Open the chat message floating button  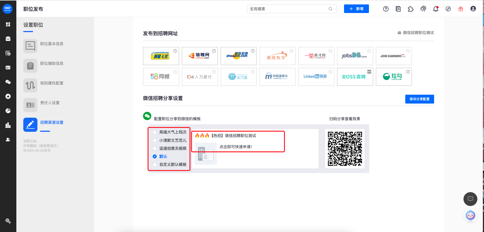[470, 199]
